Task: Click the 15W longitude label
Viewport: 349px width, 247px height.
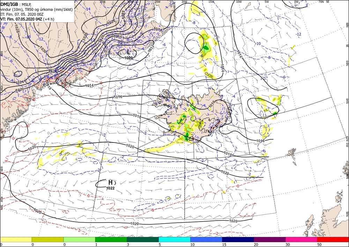Action: tap(211, 2)
